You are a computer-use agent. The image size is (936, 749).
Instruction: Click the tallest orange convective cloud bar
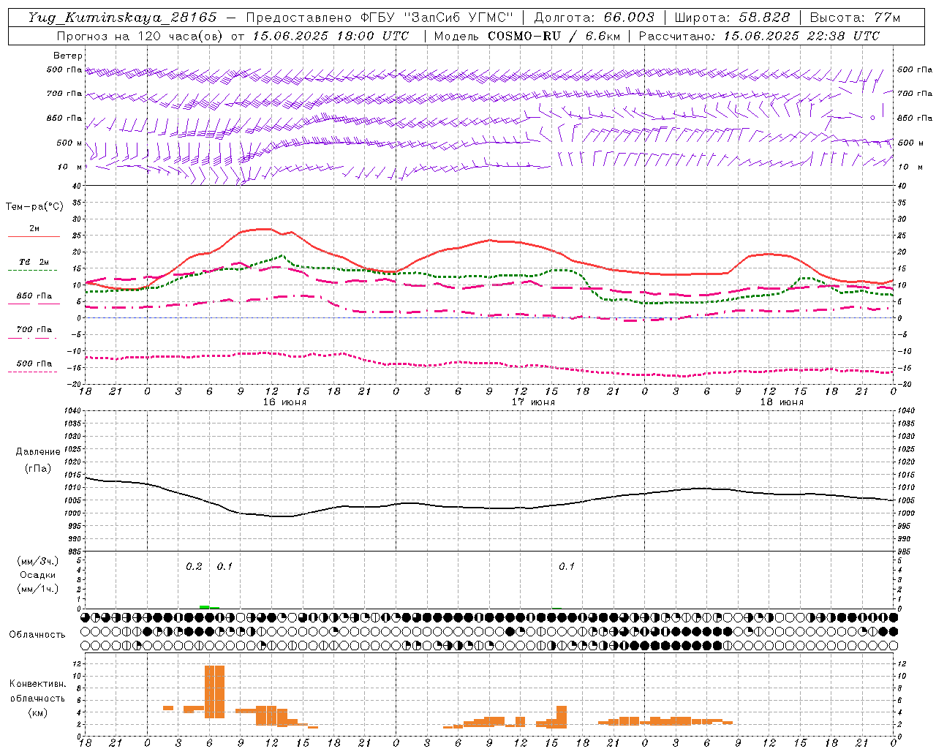pyautogui.click(x=214, y=691)
